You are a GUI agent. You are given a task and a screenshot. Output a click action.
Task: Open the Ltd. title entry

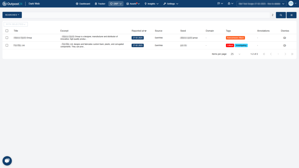coord(19,45)
